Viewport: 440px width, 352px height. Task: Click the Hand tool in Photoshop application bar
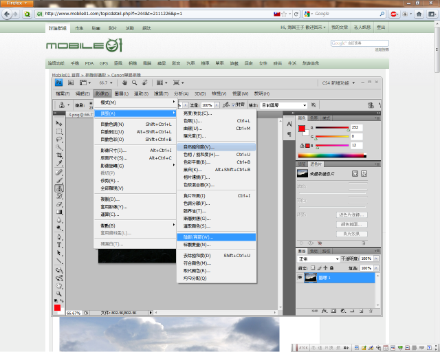[x=124, y=82]
